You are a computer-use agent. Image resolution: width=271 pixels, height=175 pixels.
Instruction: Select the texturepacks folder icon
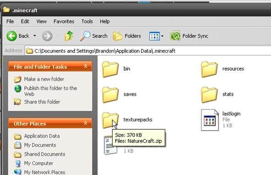(110, 120)
